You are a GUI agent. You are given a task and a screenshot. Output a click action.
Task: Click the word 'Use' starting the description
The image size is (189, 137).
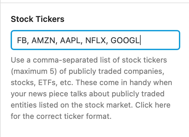coord(16,60)
